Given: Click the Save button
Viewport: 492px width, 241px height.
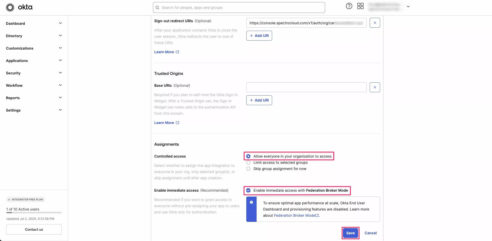Looking at the screenshot, I should click(350, 233).
